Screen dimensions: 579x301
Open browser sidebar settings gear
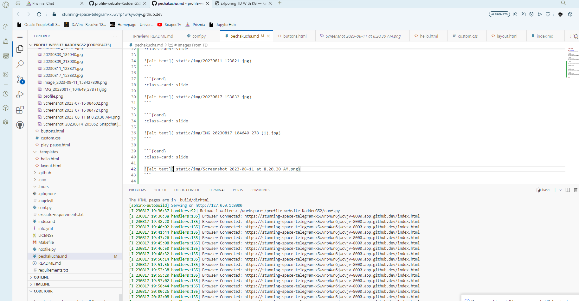(x=6, y=122)
